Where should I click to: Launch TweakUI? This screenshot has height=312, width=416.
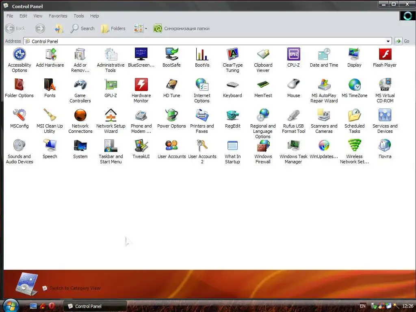point(141,149)
